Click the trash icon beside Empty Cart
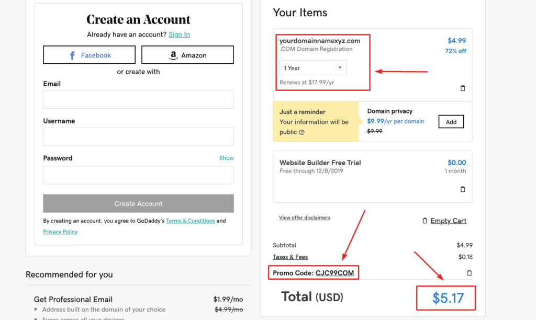The height and width of the screenshot is (320, 536). (425, 221)
